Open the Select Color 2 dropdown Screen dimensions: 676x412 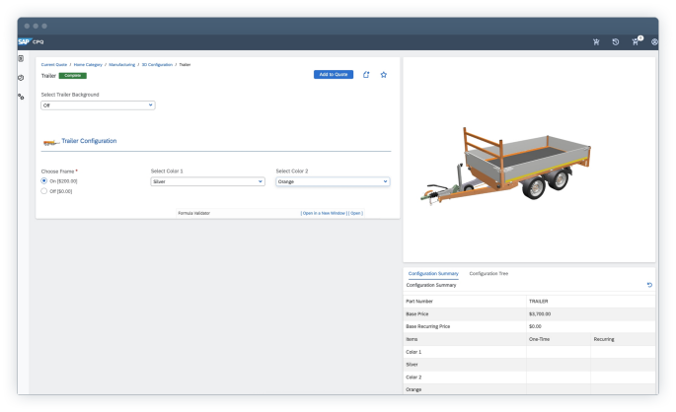coord(333,181)
